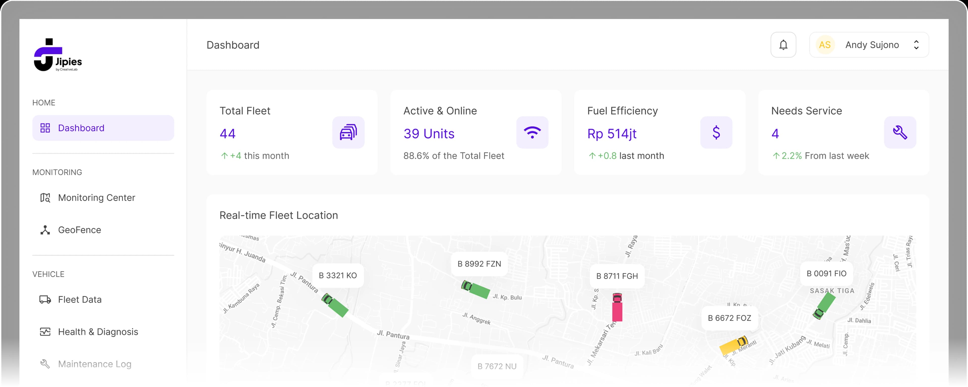This screenshot has width=968, height=387.
Task: Click the B 6672 FOZ map label
Action: pyautogui.click(x=729, y=318)
